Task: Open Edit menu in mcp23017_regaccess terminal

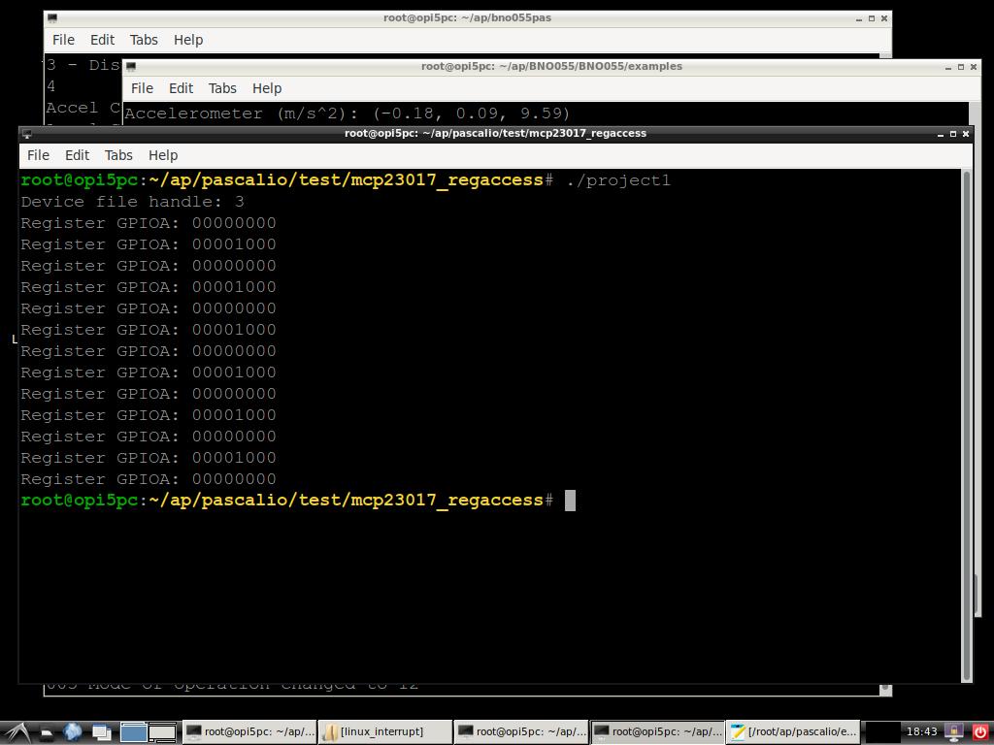Action: click(x=77, y=155)
